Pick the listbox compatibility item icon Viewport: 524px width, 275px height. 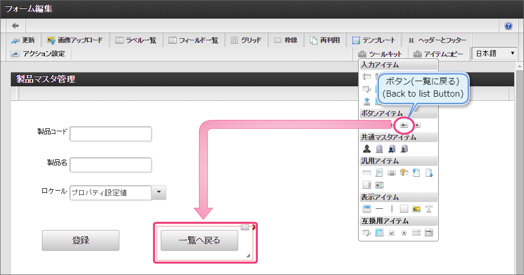pos(429,233)
